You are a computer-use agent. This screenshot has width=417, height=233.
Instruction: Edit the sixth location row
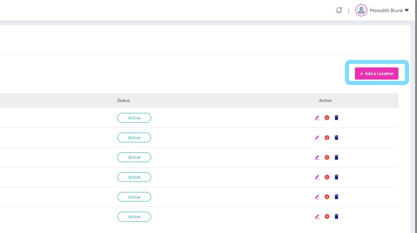(317, 217)
